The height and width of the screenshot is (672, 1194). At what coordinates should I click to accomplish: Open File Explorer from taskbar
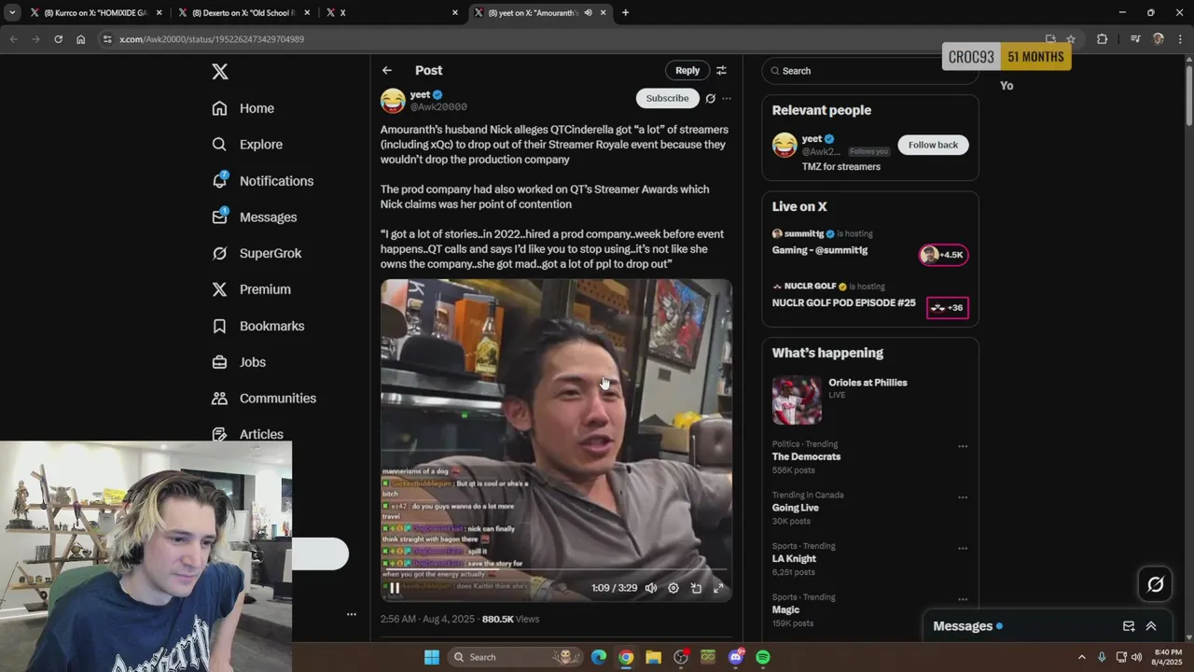coord(653,657)
